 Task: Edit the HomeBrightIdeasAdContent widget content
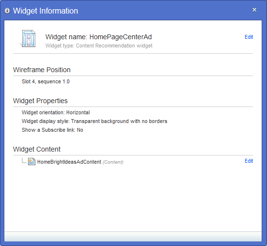249,161
